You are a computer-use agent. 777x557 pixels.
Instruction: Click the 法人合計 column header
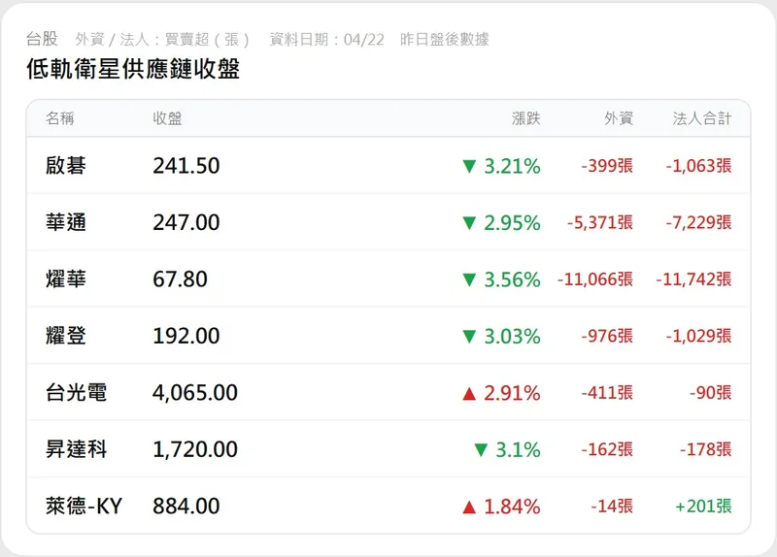tap(701, 118)
